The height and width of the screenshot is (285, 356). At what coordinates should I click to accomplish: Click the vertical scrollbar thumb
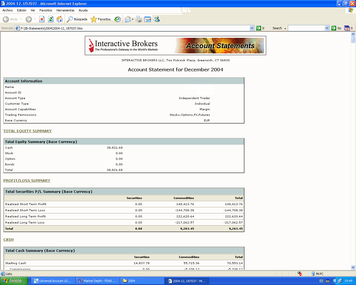click(x=353, y=40)
